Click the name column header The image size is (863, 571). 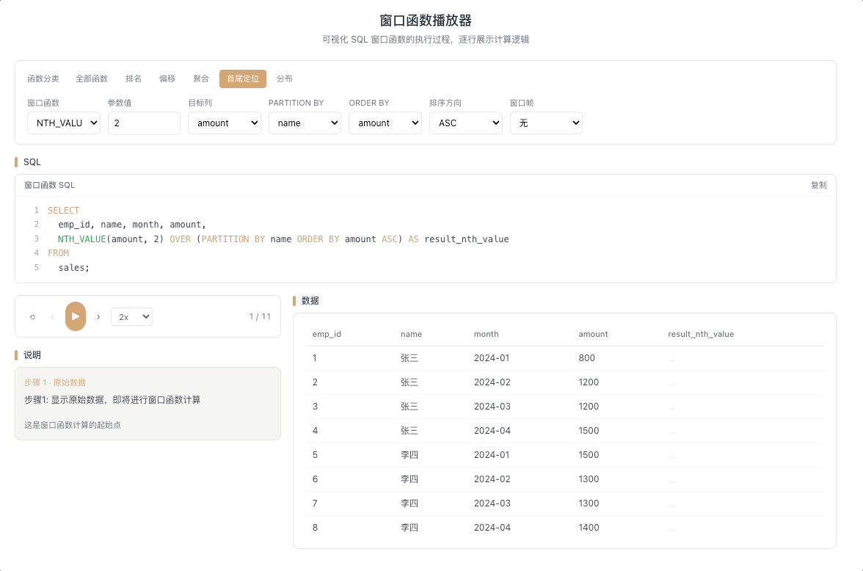(x=411, y=334)
